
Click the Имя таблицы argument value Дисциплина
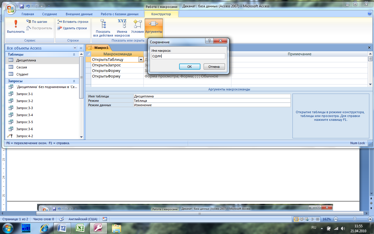tap(212, 96)
